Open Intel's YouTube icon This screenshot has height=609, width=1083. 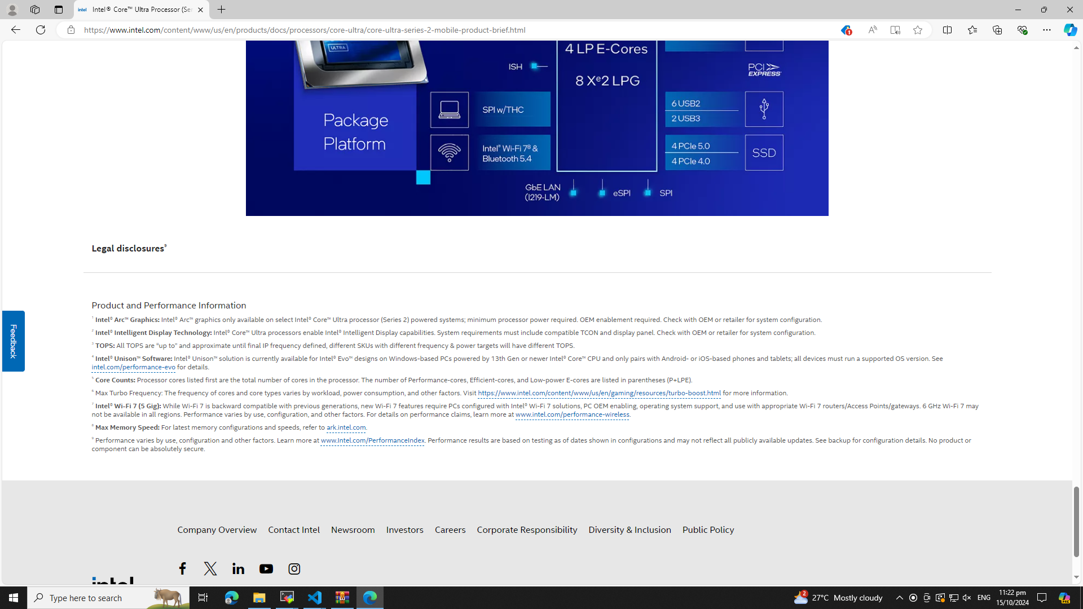click(x=266, y=568)
